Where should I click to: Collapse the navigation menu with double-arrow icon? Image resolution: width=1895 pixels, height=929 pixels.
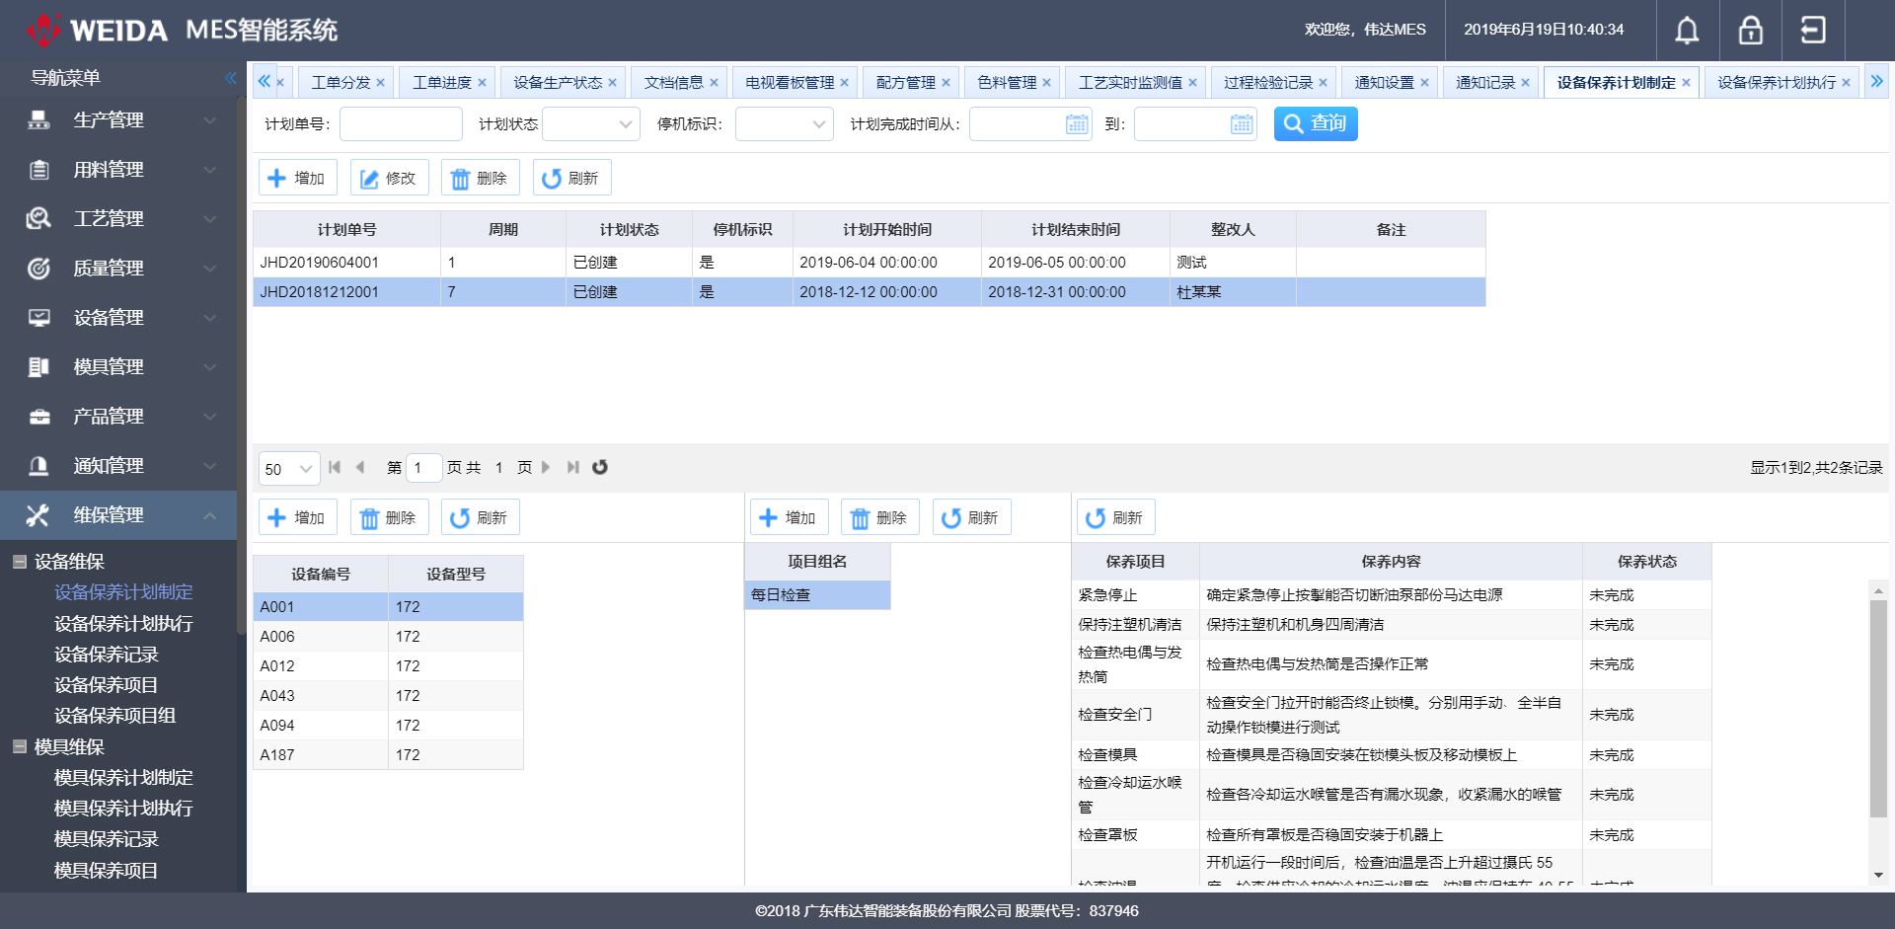click(x=230, y=78)
